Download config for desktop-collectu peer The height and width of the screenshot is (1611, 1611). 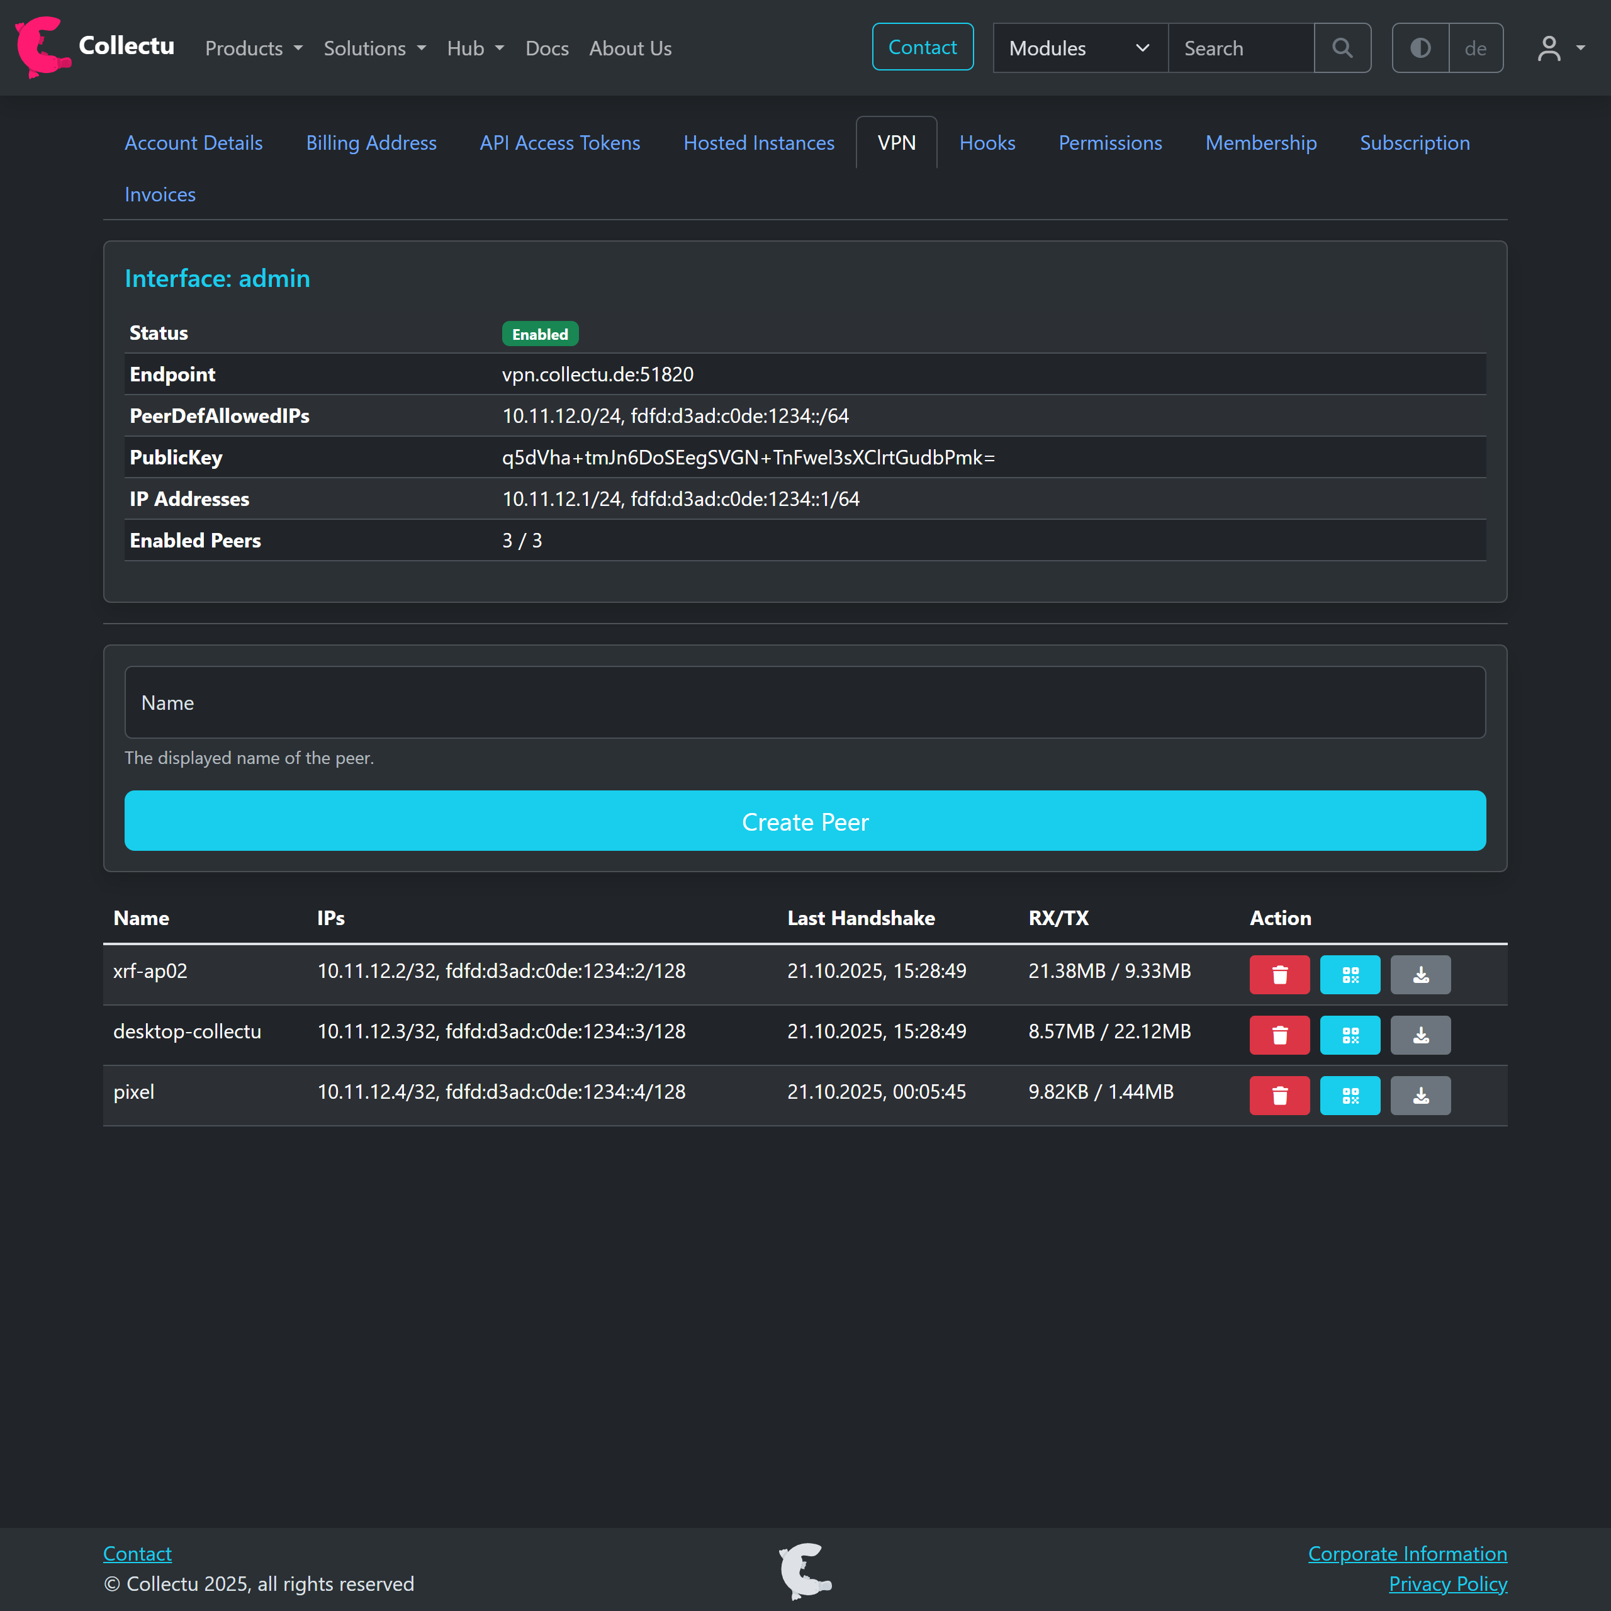point(1420,1035)
